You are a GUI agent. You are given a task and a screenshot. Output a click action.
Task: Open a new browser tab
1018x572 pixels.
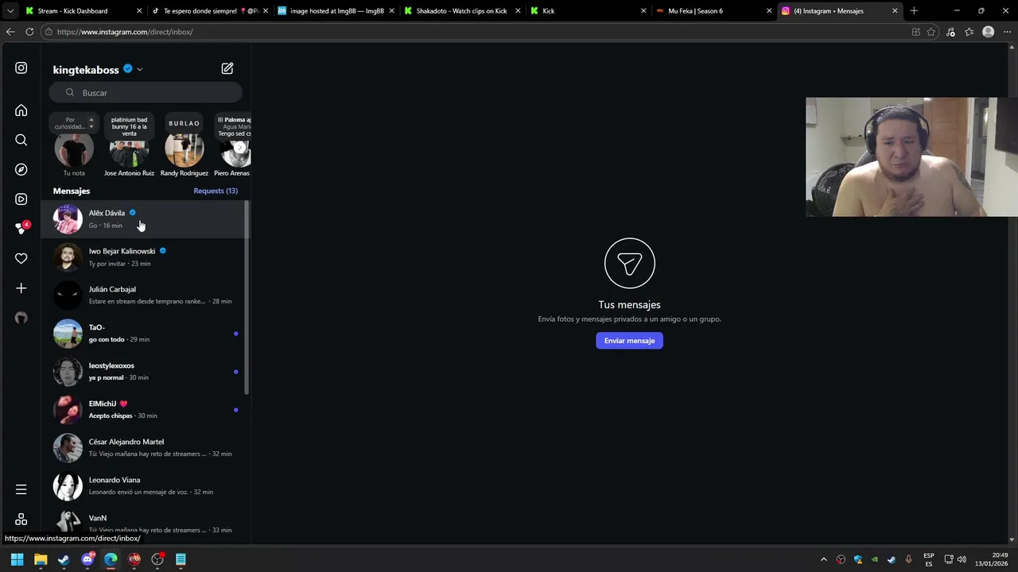(914, 11)
